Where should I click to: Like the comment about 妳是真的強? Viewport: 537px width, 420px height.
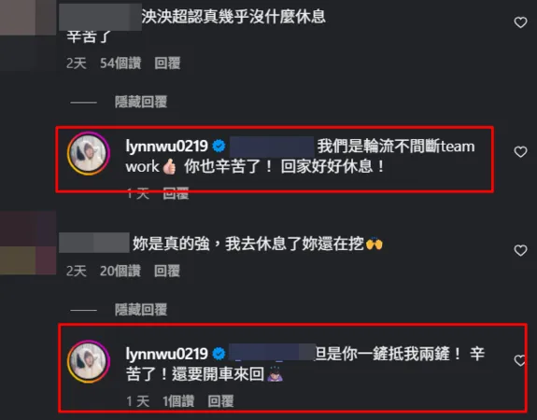point(520,250)
